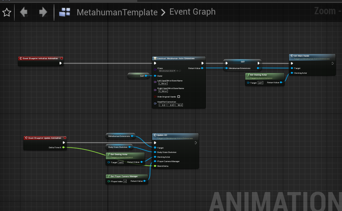Screen dimensions: 342x211
Task: Click Metahuman Extensions input pin on SET
Action: 227,68
